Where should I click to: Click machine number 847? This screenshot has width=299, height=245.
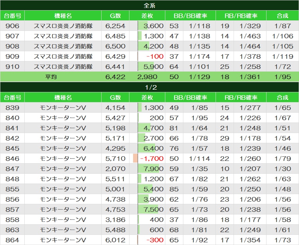(x=12, y=169)
